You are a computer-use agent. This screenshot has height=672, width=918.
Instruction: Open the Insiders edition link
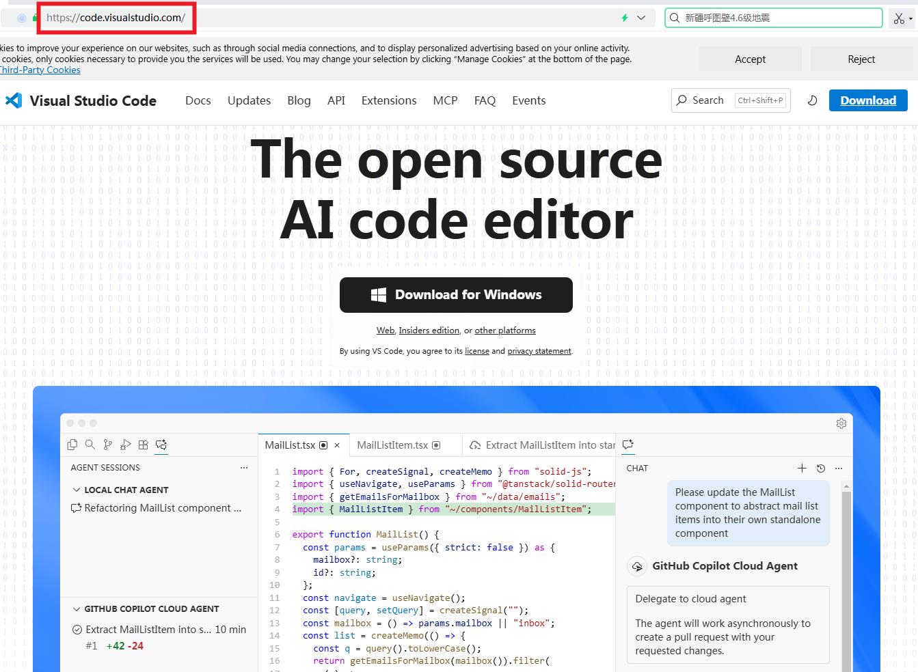[429, 331]
